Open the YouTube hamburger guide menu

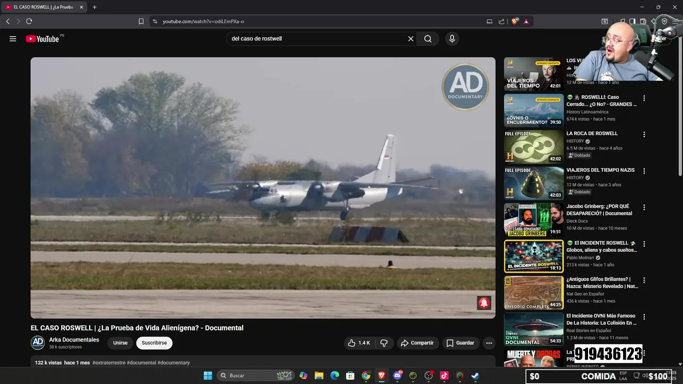[x=13, y=38]
